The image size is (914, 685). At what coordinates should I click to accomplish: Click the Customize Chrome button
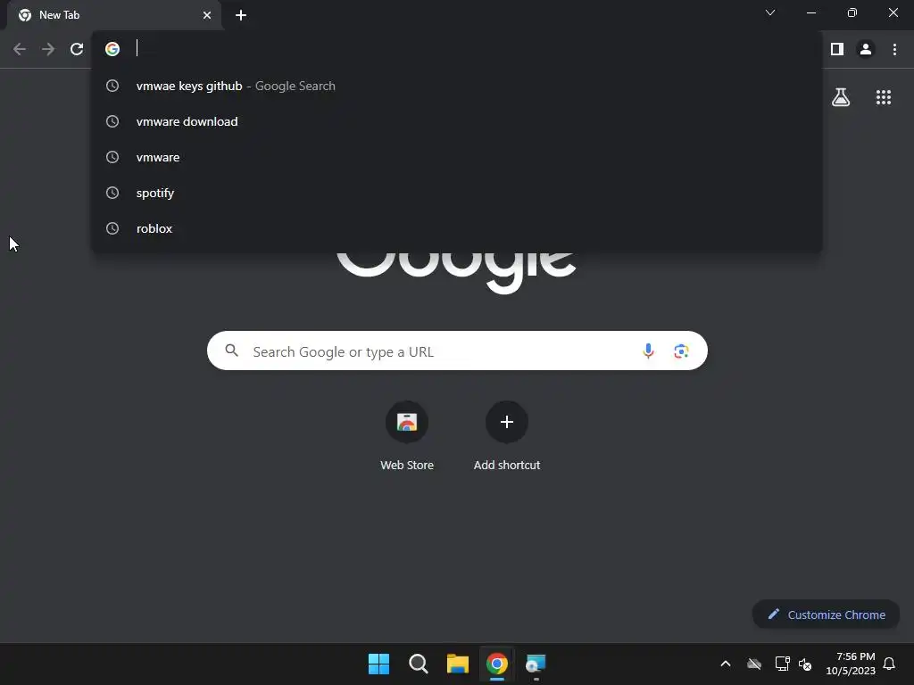(826, 615)
